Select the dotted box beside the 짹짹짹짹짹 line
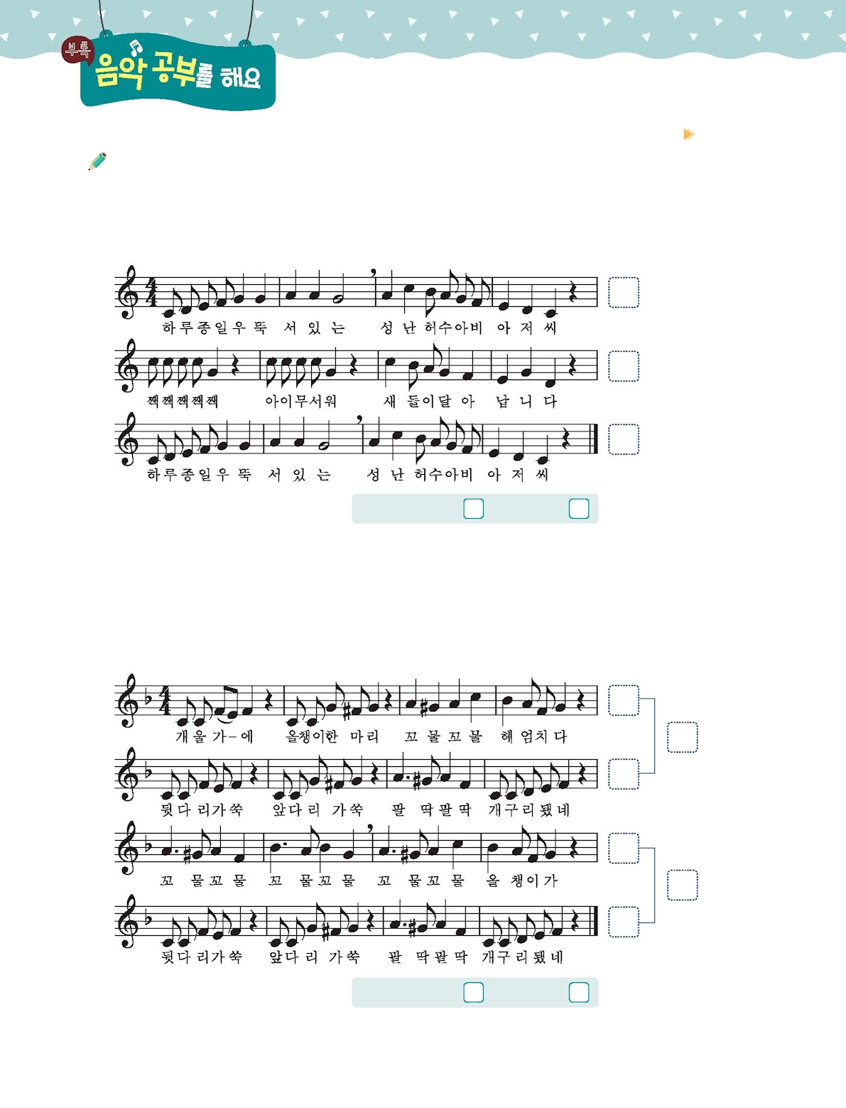Image resolution: width=846 pixels, height=1108 pixels. pyautogui.click(x=624, y=366)
